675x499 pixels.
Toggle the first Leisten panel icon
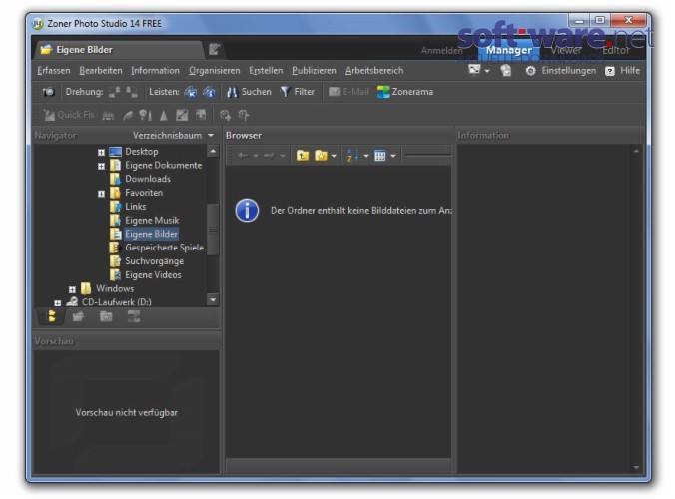click(191, 92)
